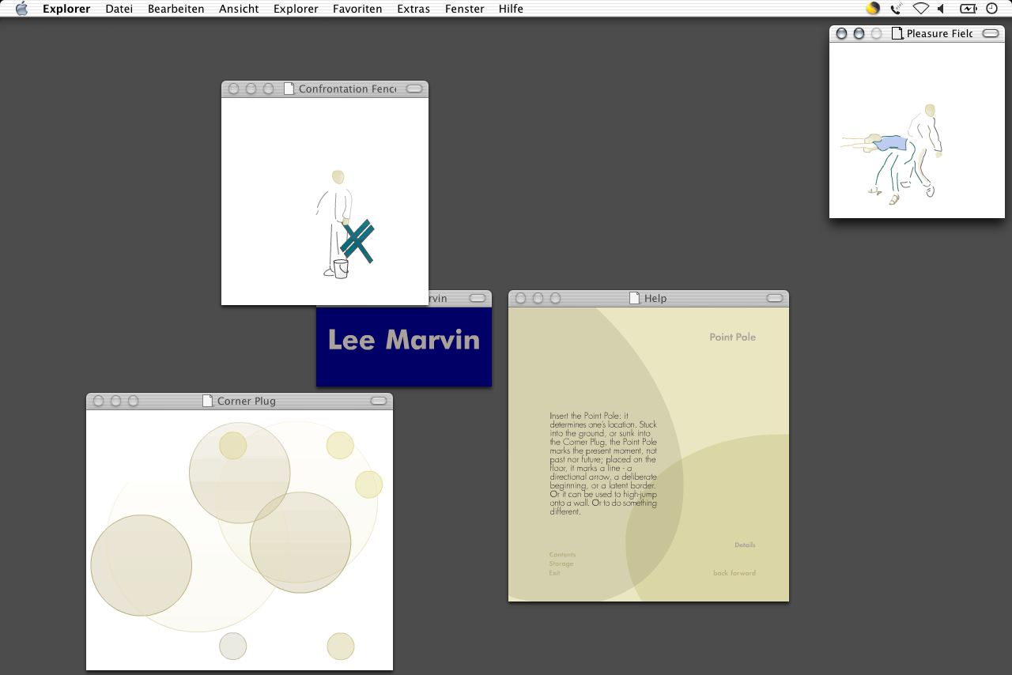Toggle toolbar pill in Help window
The image size is (1012, 675).
pos(775,298)
